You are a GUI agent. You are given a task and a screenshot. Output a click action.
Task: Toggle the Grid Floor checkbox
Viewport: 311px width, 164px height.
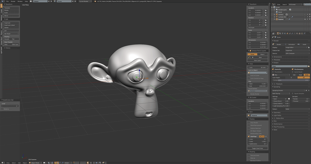click(x=249, y=136)
